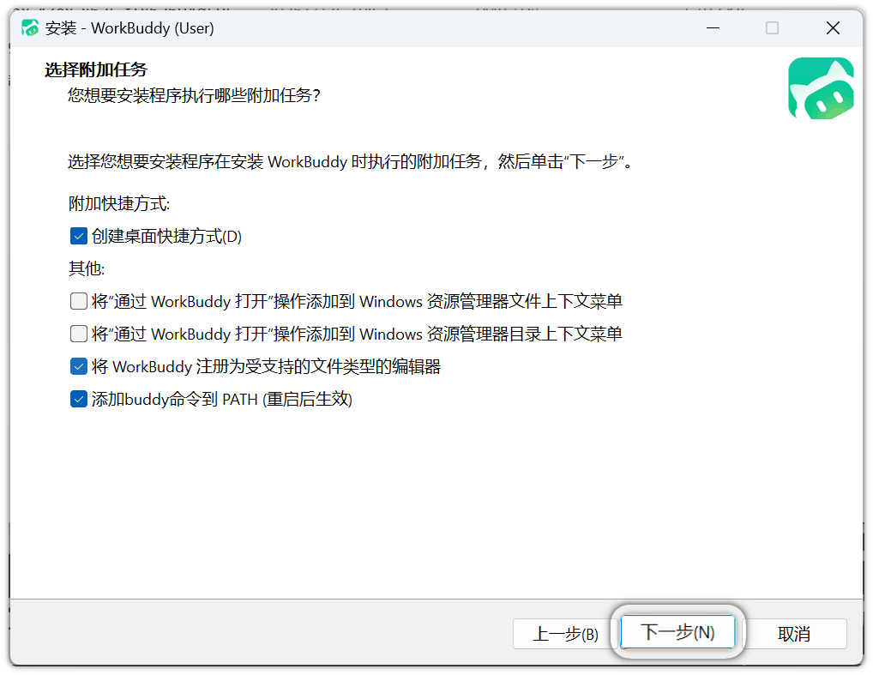Click the 其他: group label
The height and width of the screenshot is (675, 873).
[87, 269]
